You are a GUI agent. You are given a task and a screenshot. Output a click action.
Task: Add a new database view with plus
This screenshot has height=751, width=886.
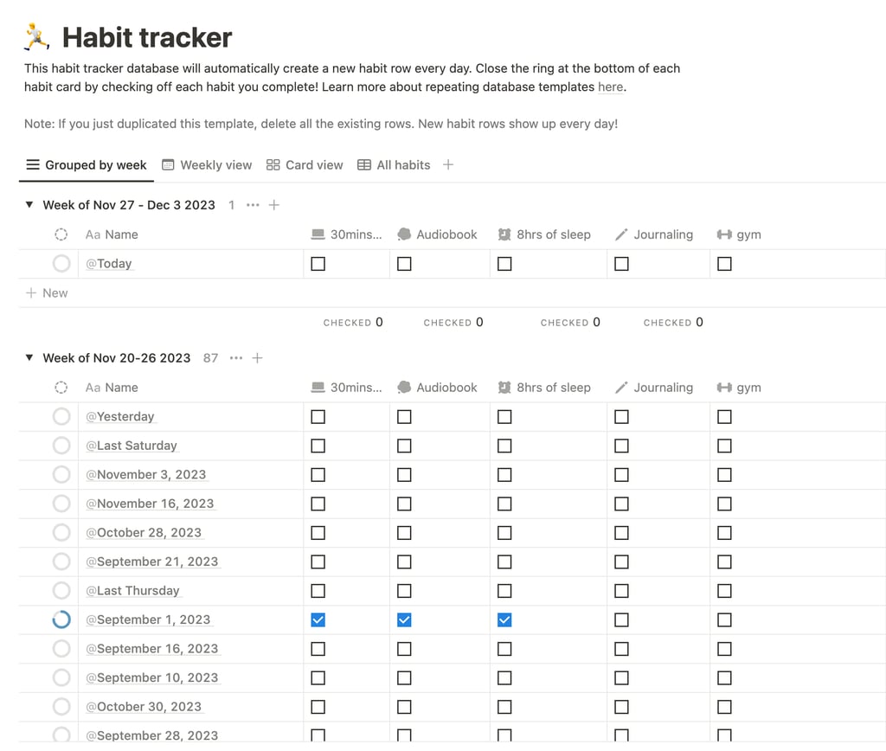448,164
